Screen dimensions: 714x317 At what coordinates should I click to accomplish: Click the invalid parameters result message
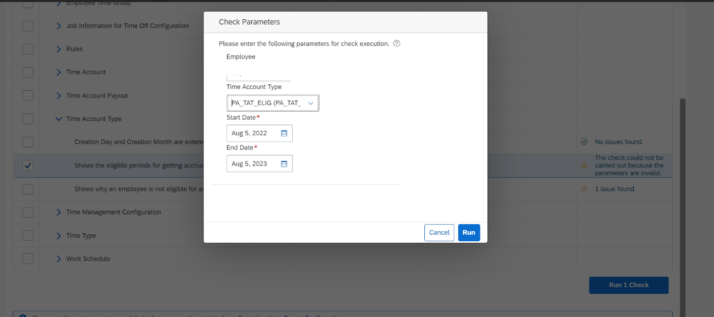[x=629, y=165]
